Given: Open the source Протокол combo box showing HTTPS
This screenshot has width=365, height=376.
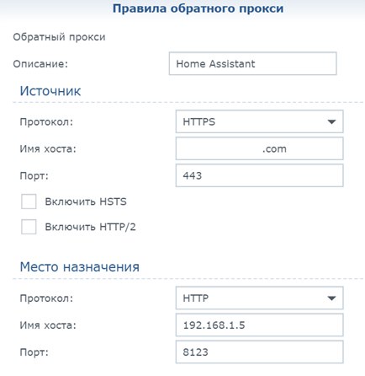Looking at the screenshot, I should click(x=259, y=121).
